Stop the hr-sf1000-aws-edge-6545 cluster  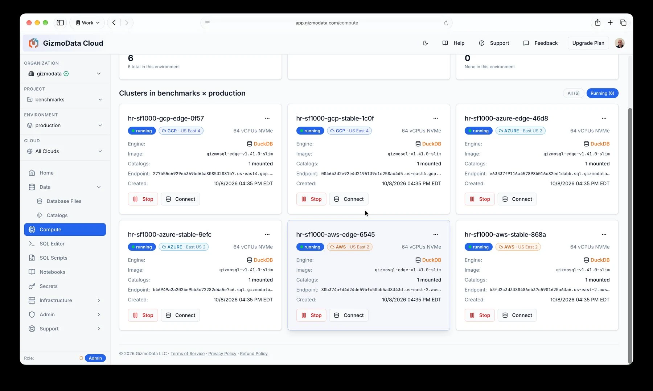311,315
